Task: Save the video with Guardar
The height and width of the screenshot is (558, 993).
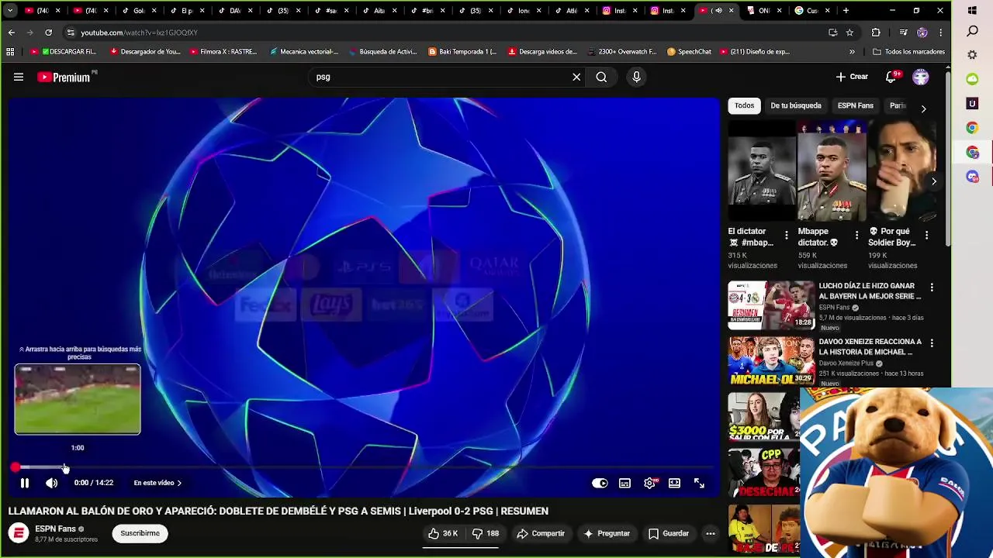Action: (x=669, y=533)
